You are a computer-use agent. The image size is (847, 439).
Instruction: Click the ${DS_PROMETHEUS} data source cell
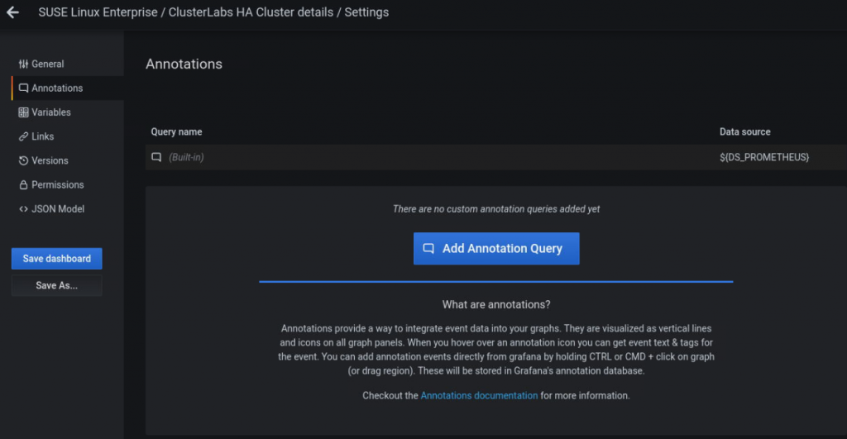(x=763, y=157)
